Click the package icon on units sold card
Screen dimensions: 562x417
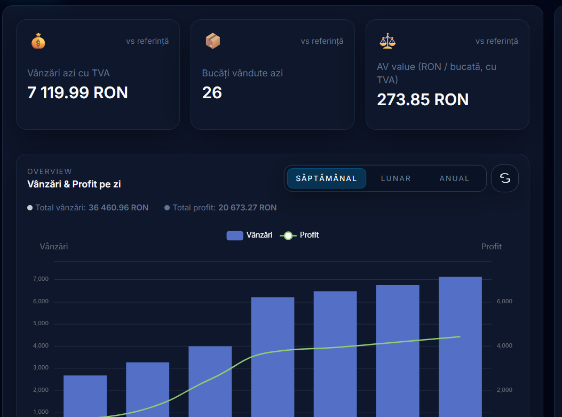[212, 40]
